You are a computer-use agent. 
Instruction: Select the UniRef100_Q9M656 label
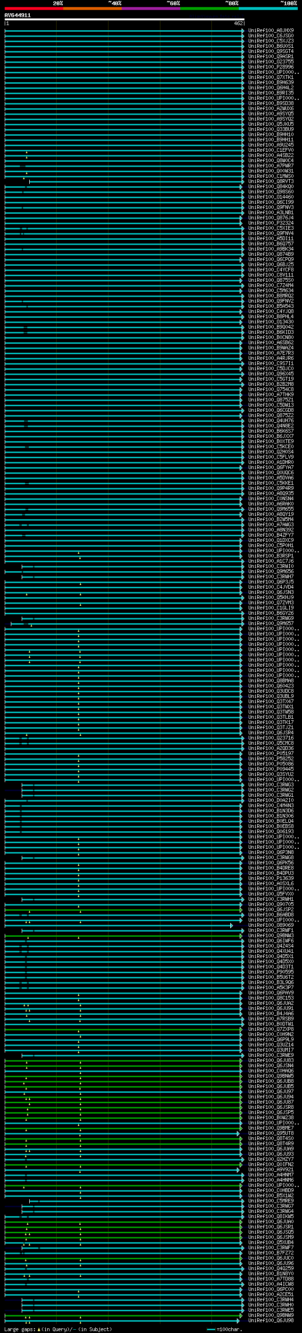[271, 571]
